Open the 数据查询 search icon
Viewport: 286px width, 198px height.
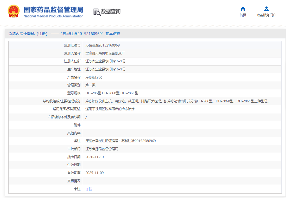(x=97, y=12)
